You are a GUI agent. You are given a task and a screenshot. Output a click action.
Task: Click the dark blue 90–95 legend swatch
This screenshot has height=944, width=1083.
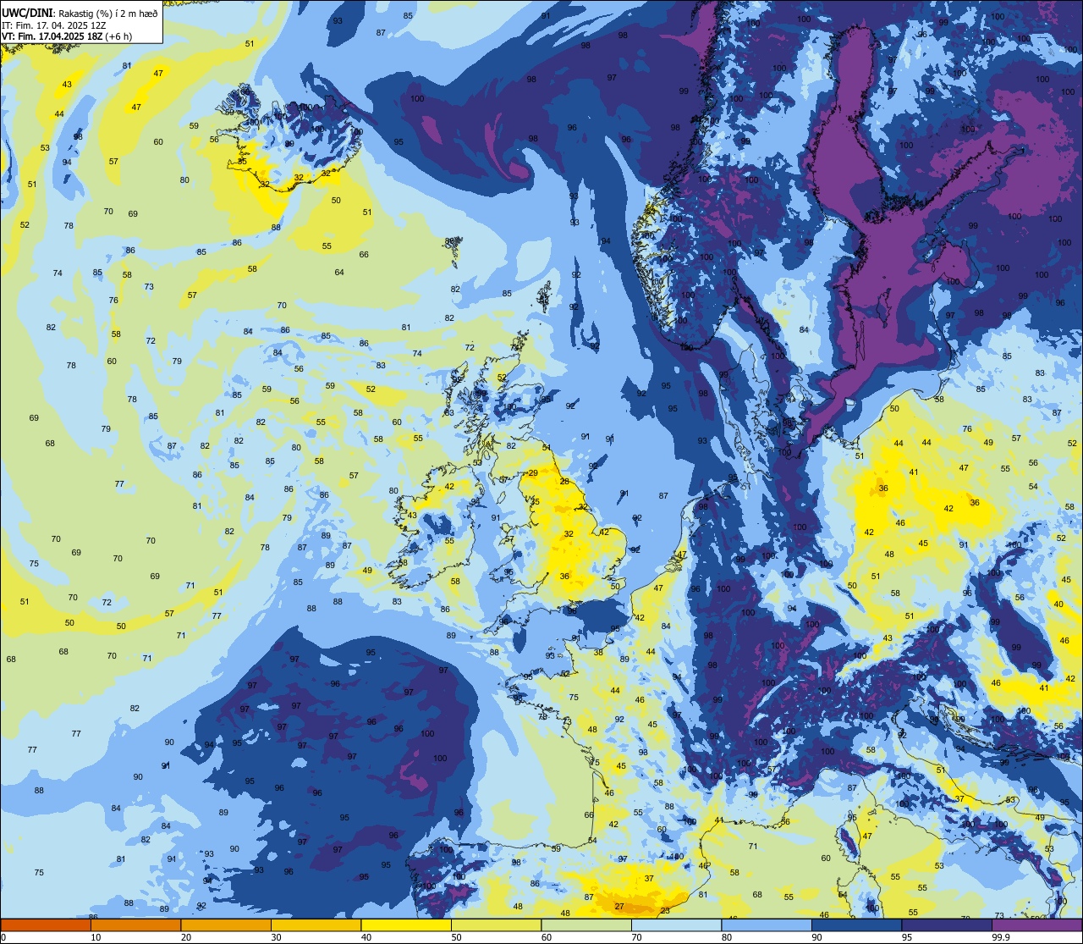pos(856,925)
